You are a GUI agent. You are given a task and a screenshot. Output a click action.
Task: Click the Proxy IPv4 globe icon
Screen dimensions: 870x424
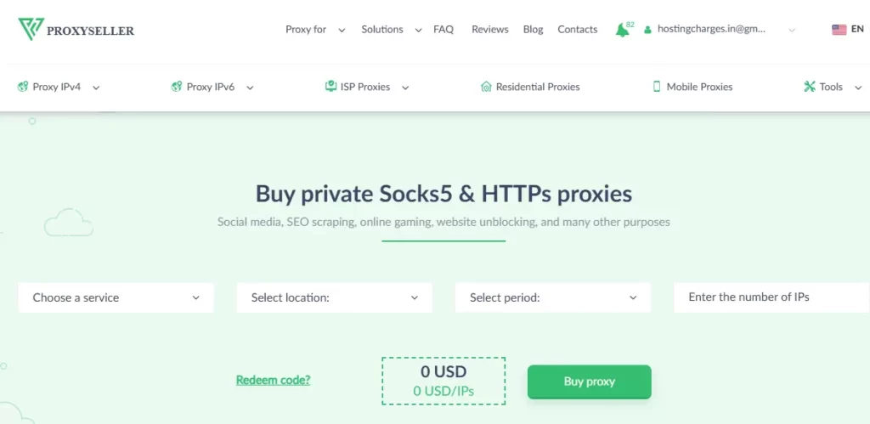point(23,87)
